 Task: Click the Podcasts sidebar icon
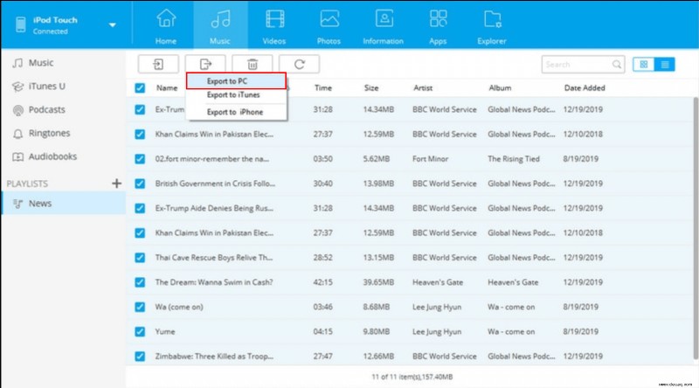tap(17, 110)
